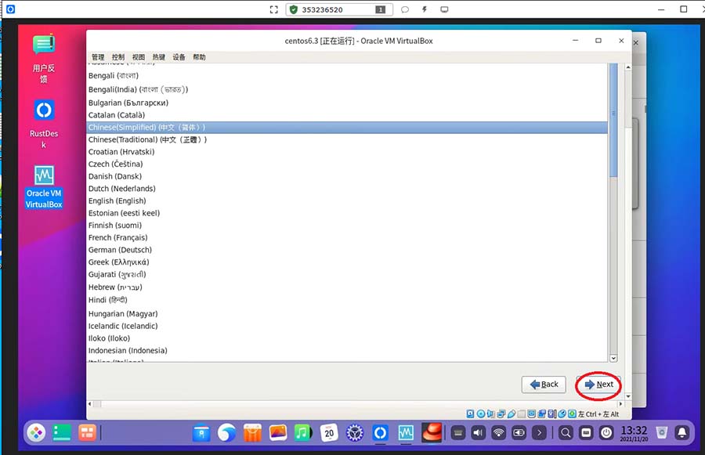705x455 pixels.
Task: Select English (English) in the language list
Action: click(347, 200)
